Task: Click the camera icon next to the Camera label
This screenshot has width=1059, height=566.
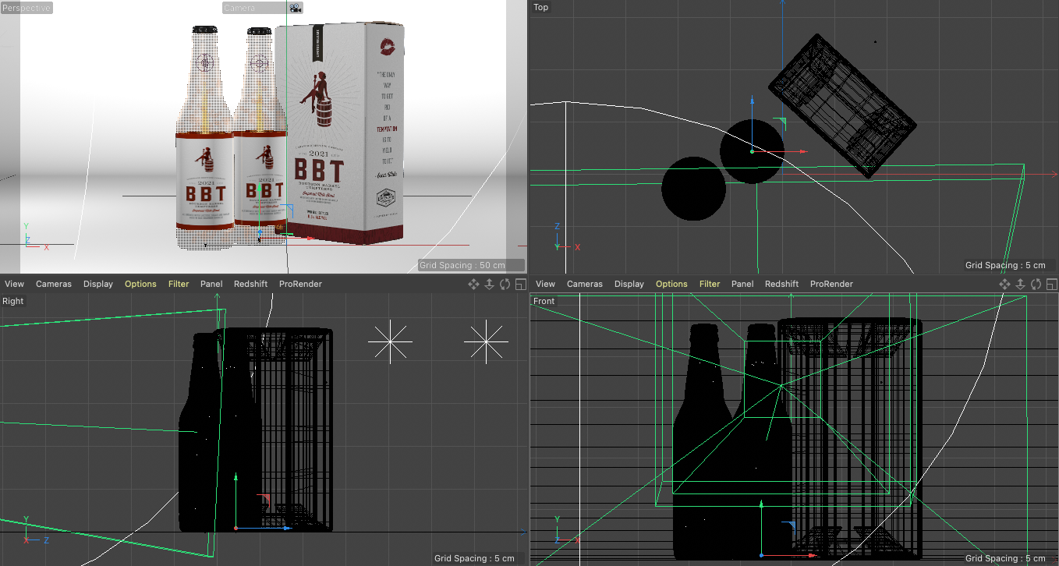Action: (x=296, y=8)
